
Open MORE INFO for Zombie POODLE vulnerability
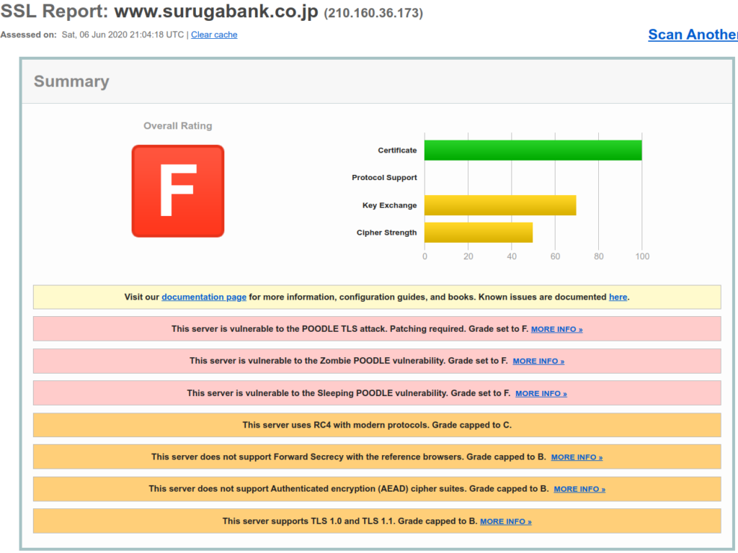[538, 361]
